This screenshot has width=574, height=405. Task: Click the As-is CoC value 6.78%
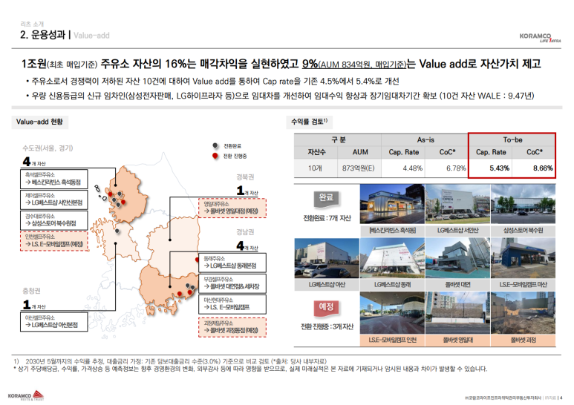click(456, 168)
